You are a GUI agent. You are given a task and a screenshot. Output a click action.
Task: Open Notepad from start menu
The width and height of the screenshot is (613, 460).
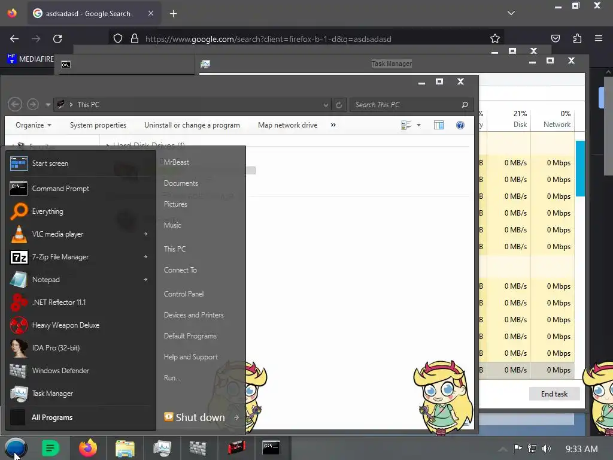pyautogui.click(x=74, y=279)
